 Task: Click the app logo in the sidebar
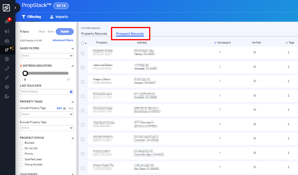pos(6,8)
